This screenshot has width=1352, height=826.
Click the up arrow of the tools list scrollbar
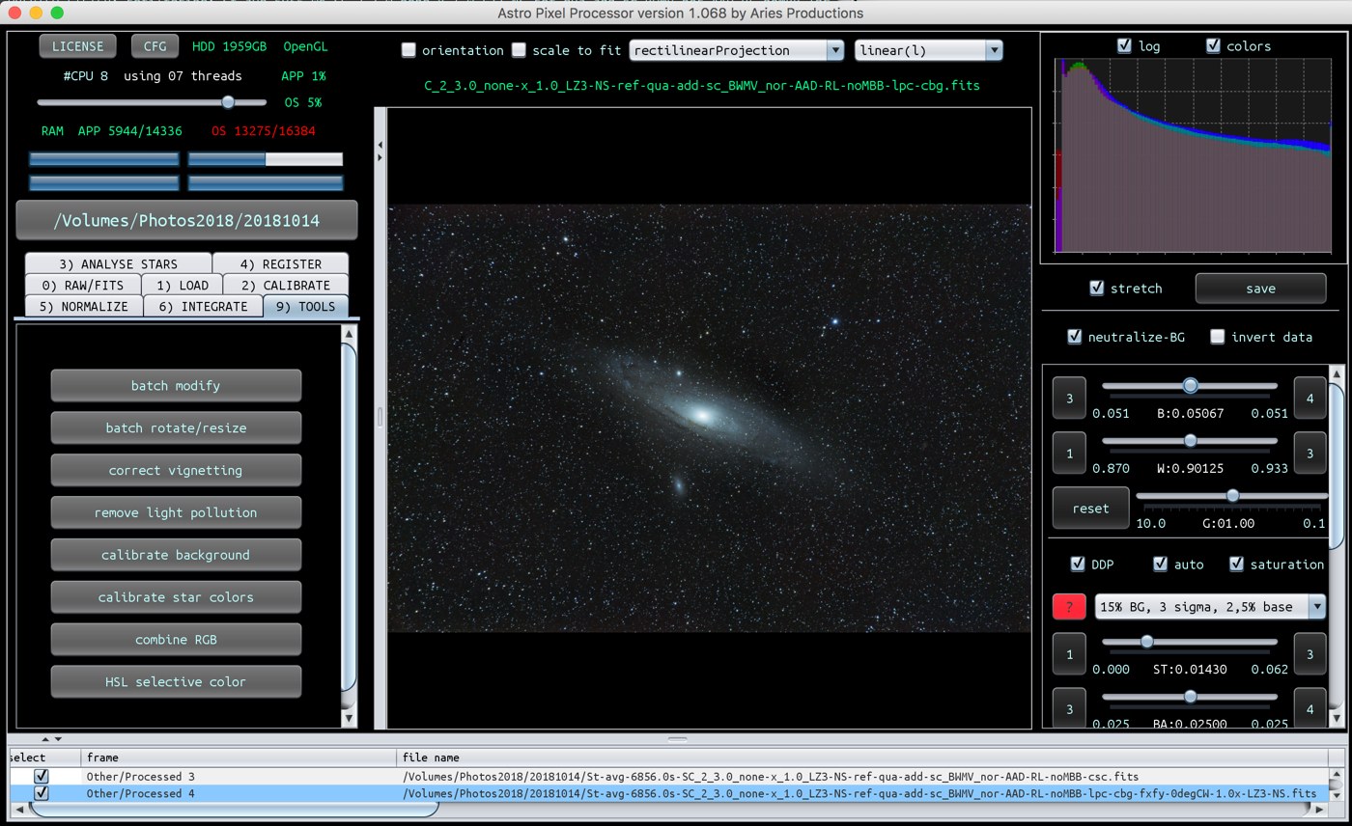(350, 334)
